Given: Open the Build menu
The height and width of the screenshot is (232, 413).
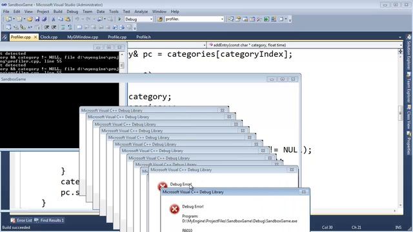Looking at the screenshot, I should click(x=57, y=12).
